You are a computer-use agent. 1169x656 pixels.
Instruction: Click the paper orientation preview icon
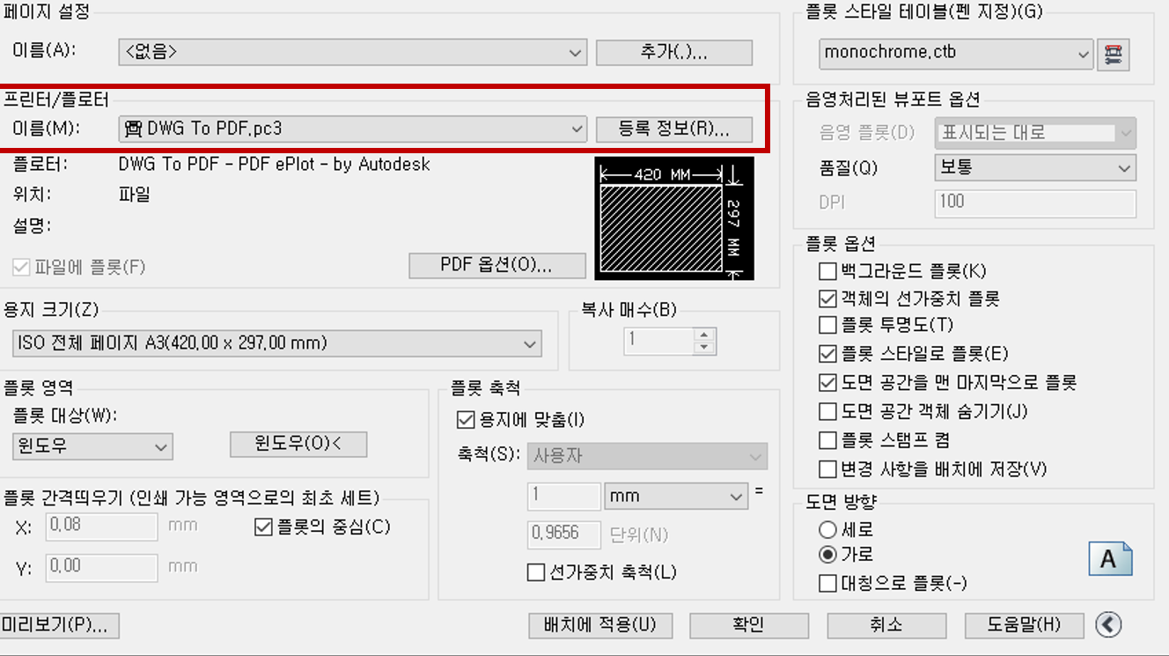(1110, 560)
